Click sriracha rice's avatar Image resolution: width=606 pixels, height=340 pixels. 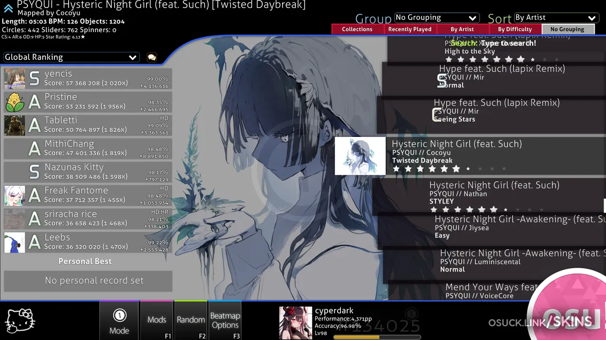point(15,219)
